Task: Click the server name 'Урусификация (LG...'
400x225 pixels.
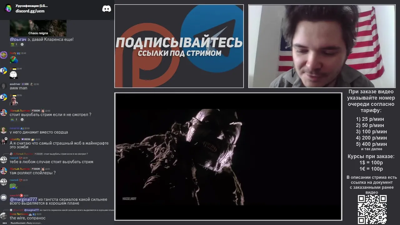Action: pyautogui.click(x=32, y=6)
